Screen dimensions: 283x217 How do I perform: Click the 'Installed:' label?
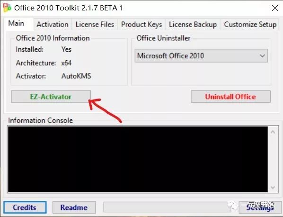(30, 49)
